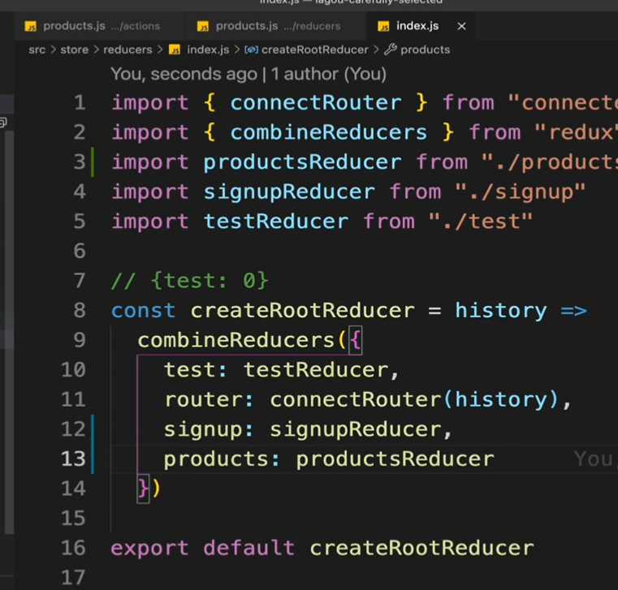Click the arrow operator on line 8
618x590 pixels.
click(x=573, y=311)
